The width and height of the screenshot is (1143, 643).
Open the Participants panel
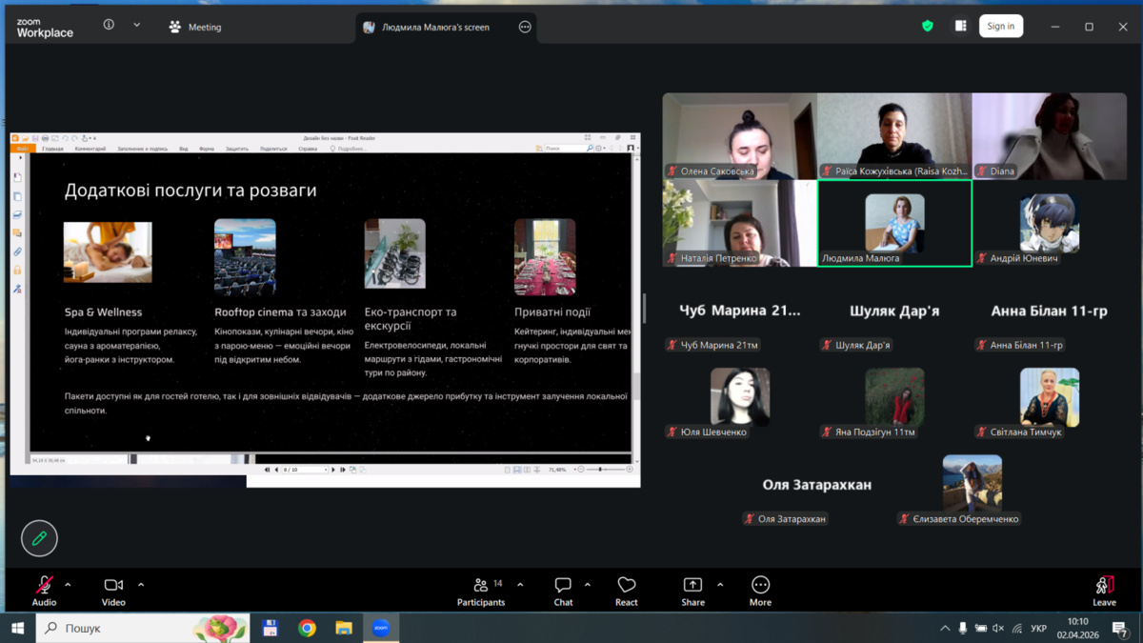pos(481,590)
